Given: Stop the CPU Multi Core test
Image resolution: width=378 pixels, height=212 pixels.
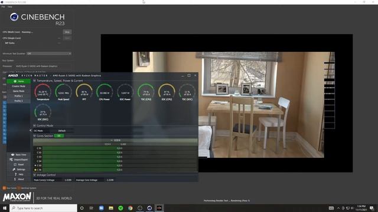Looking at the screenshot, I should [x=67, y=32].
